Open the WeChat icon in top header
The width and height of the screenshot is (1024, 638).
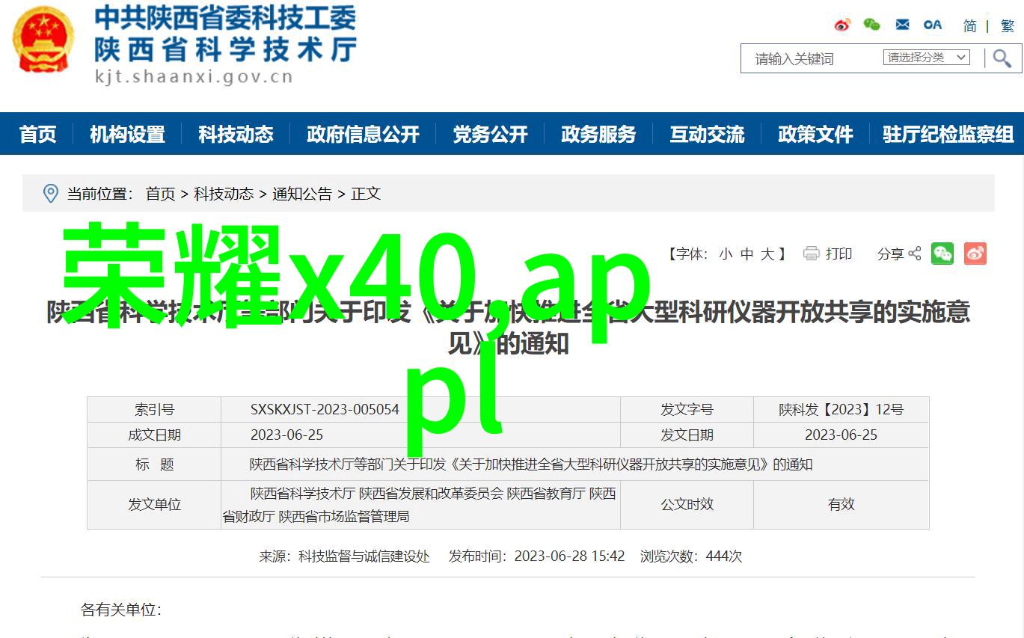coord(871,25)
